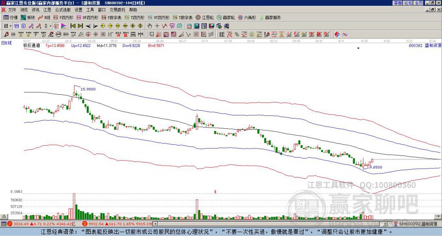Open the 六角形 hexagon tool
The height and width of the screenshot is (236, 442).
[247, 17]
